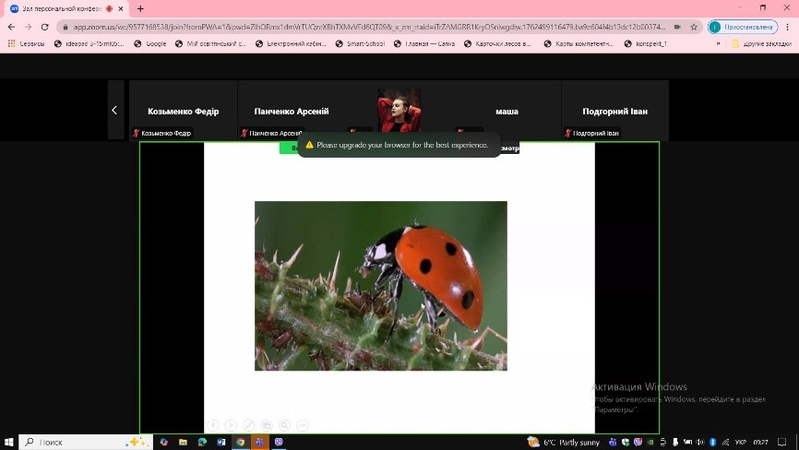
Task: Open the Другие закладки bookmarks folder
Action: pos(762,43)
